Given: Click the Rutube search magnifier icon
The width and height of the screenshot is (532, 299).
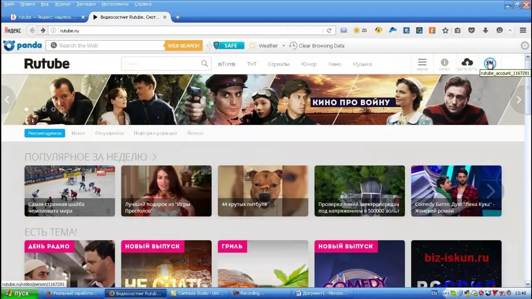Looking at the screenshot, I should click(204, 64).
